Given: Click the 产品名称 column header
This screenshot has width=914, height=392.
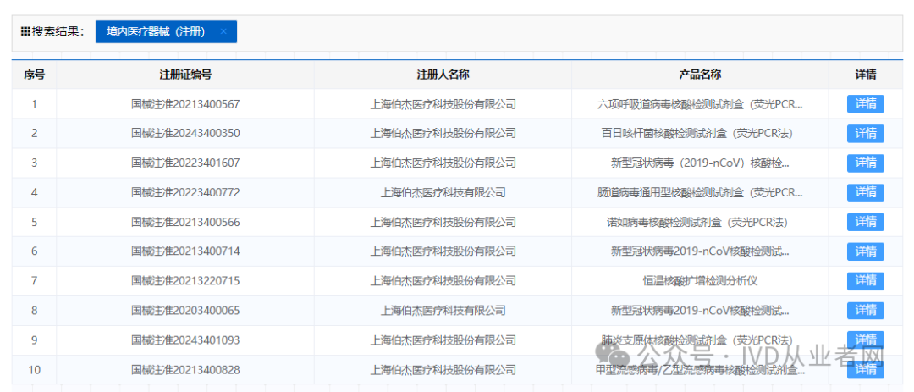Looking at the screenshot, I should 700,75.
